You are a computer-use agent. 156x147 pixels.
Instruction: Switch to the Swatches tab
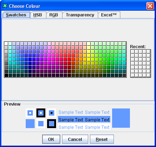coord(16,15)
